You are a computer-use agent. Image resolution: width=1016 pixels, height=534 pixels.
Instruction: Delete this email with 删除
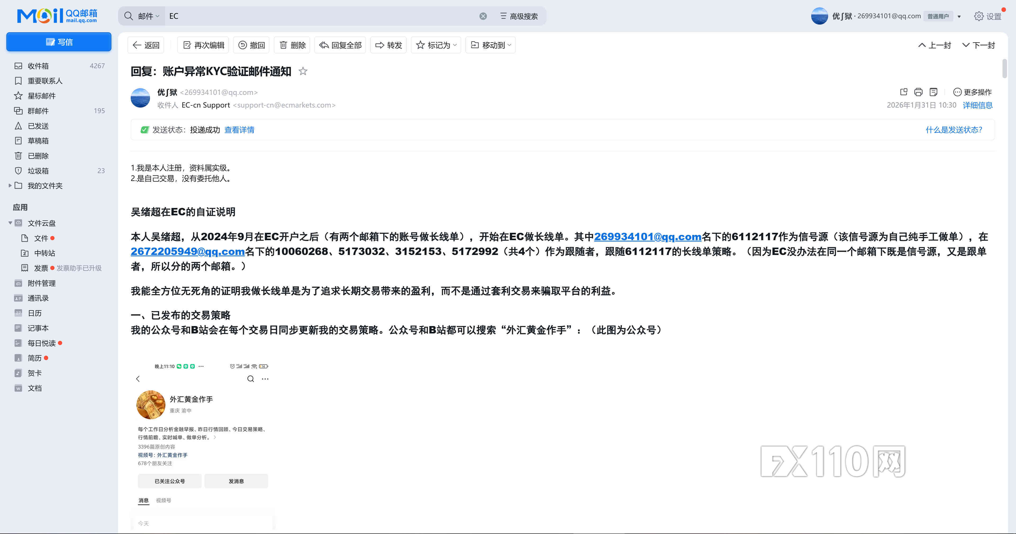pyautogui.click(x=292, y=45)
